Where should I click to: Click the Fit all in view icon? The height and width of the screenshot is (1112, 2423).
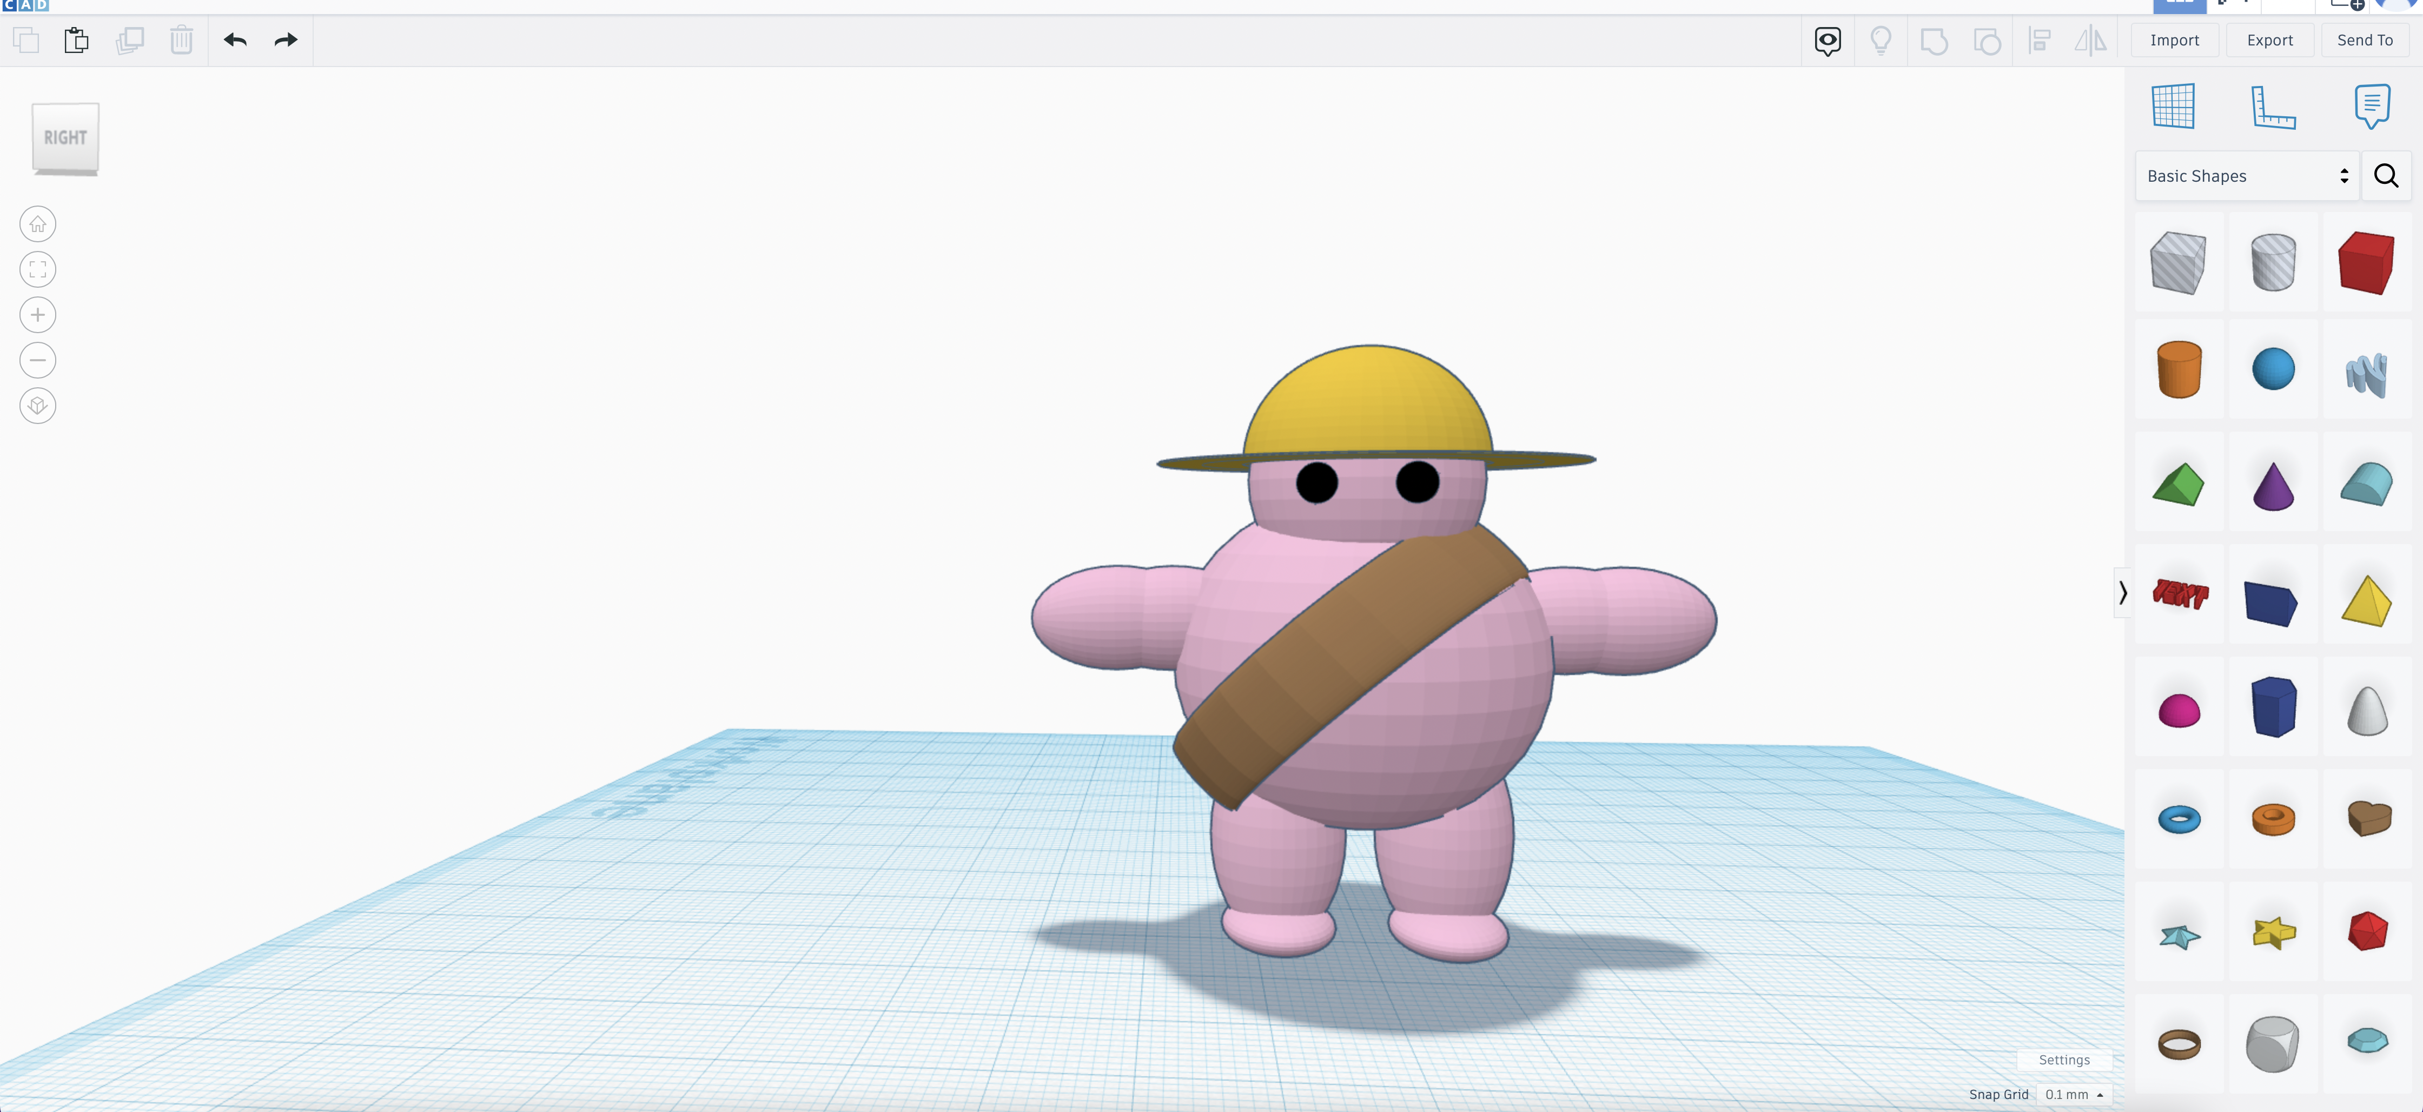click(38, 270)
